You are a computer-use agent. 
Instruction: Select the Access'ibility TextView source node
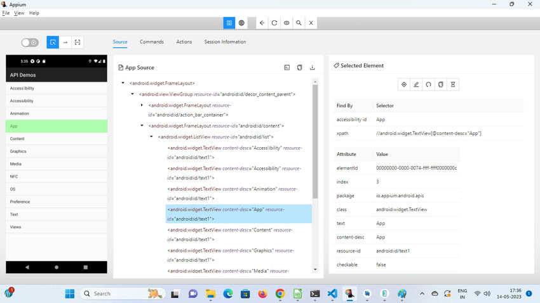click(x=234, y=153)
